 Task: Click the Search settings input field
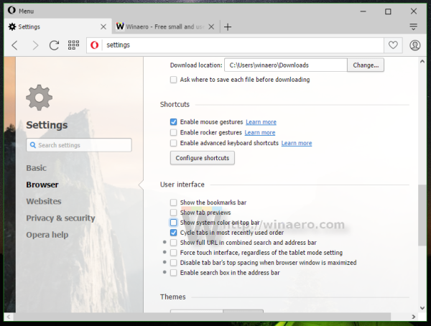tap(79, 145)
